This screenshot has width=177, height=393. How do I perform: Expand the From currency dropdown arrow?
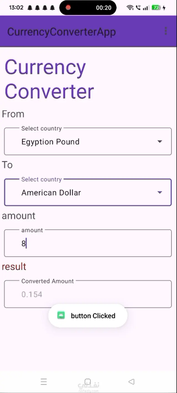(160, 142)
